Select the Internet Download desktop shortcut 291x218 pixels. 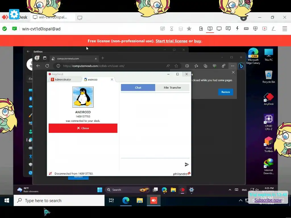[269, 166]
